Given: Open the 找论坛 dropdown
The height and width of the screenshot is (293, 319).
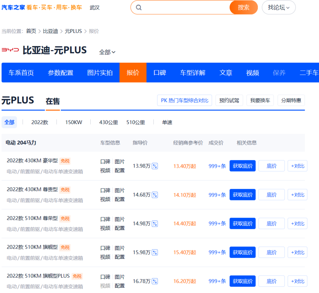Looking at the screenshot, I should pos(278,7).
